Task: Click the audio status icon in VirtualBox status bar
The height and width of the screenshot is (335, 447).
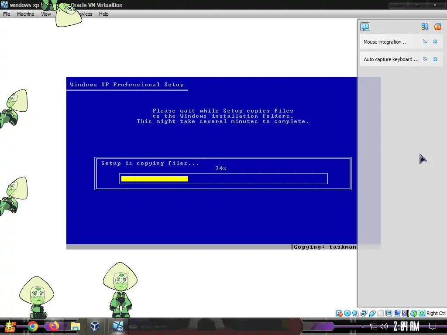Action: [355, 313]
